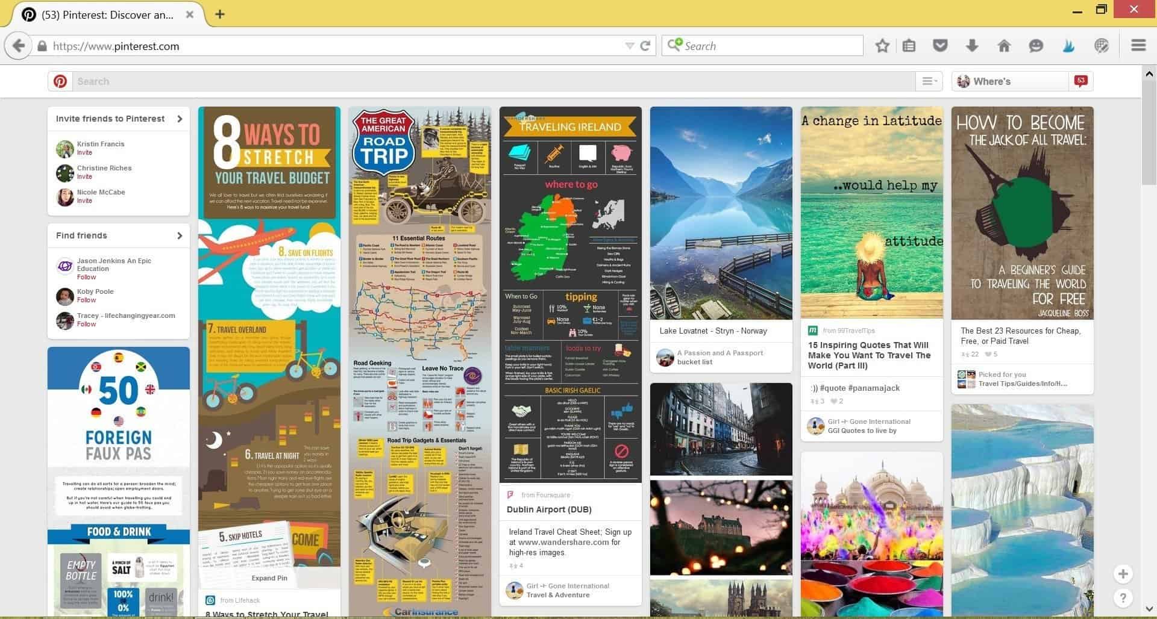1157x619 pixels.
Task: Follow Koby Poole
Action: pos(86,300)
